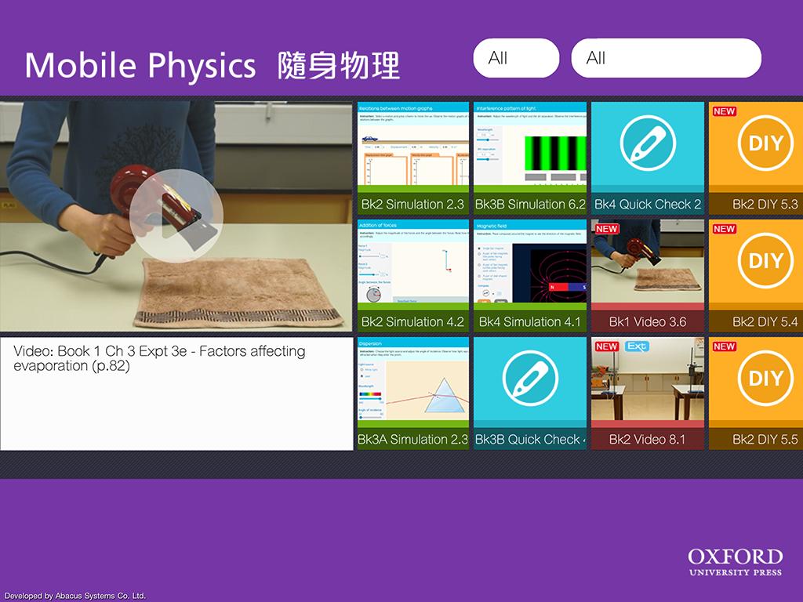The height and width of the screenshot is (602, 803).
Task: Open the wide All category dropdown
Action: click(667, 58)
